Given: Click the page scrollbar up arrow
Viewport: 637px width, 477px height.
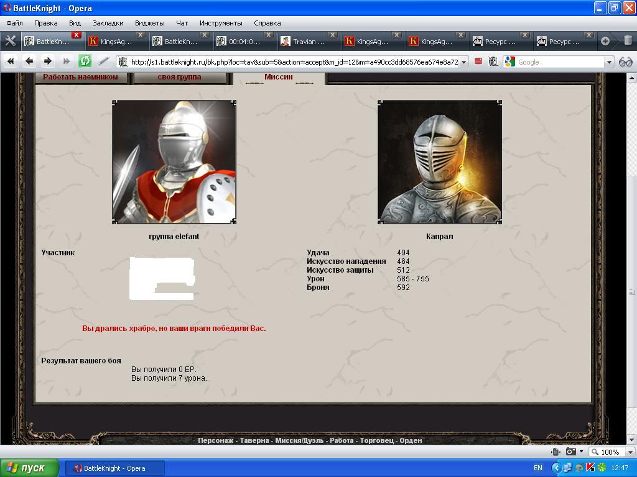Looking at the screenshot, I should (632, 78).
